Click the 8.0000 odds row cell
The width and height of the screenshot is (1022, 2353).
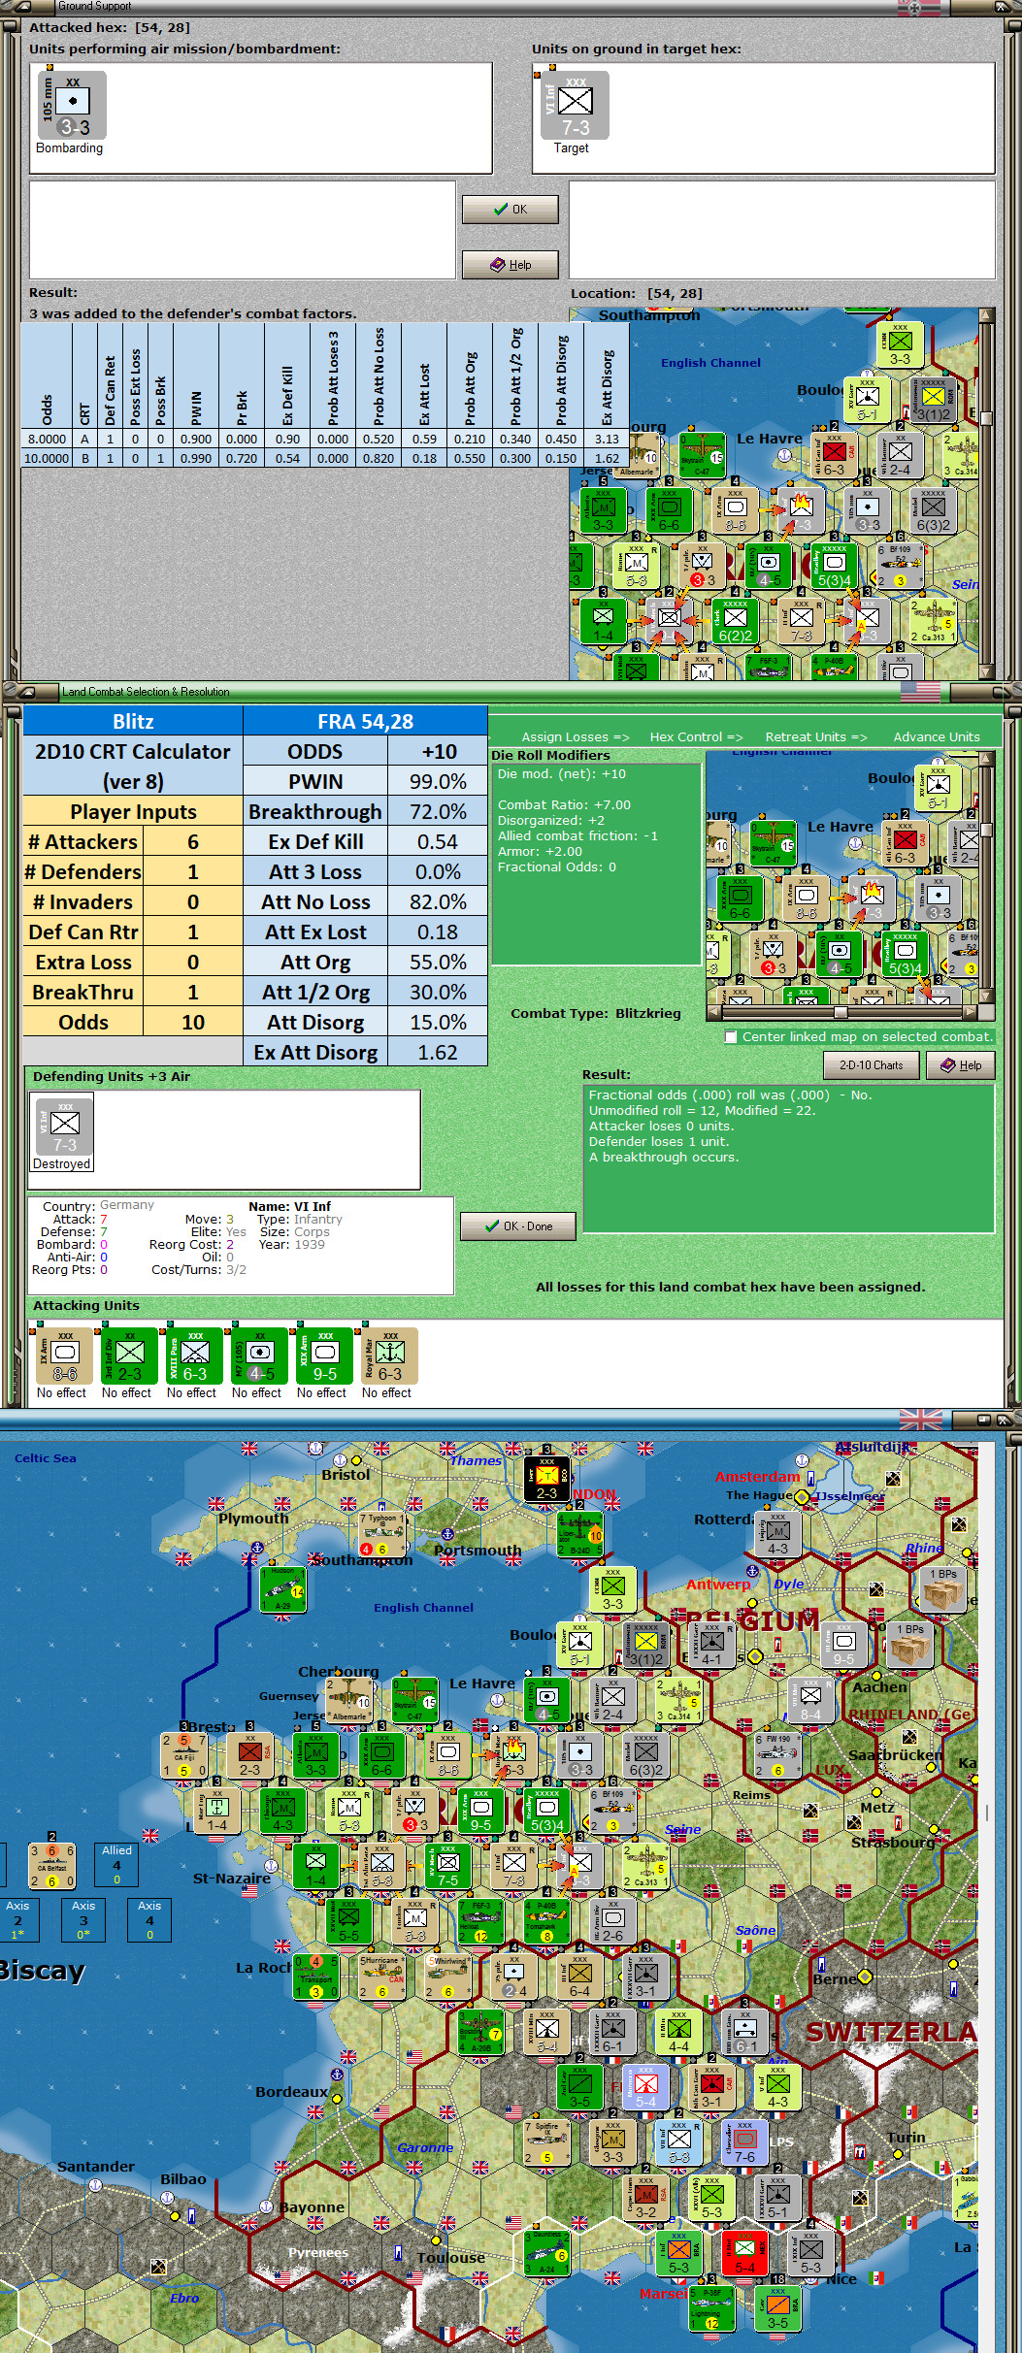(47, 439)
